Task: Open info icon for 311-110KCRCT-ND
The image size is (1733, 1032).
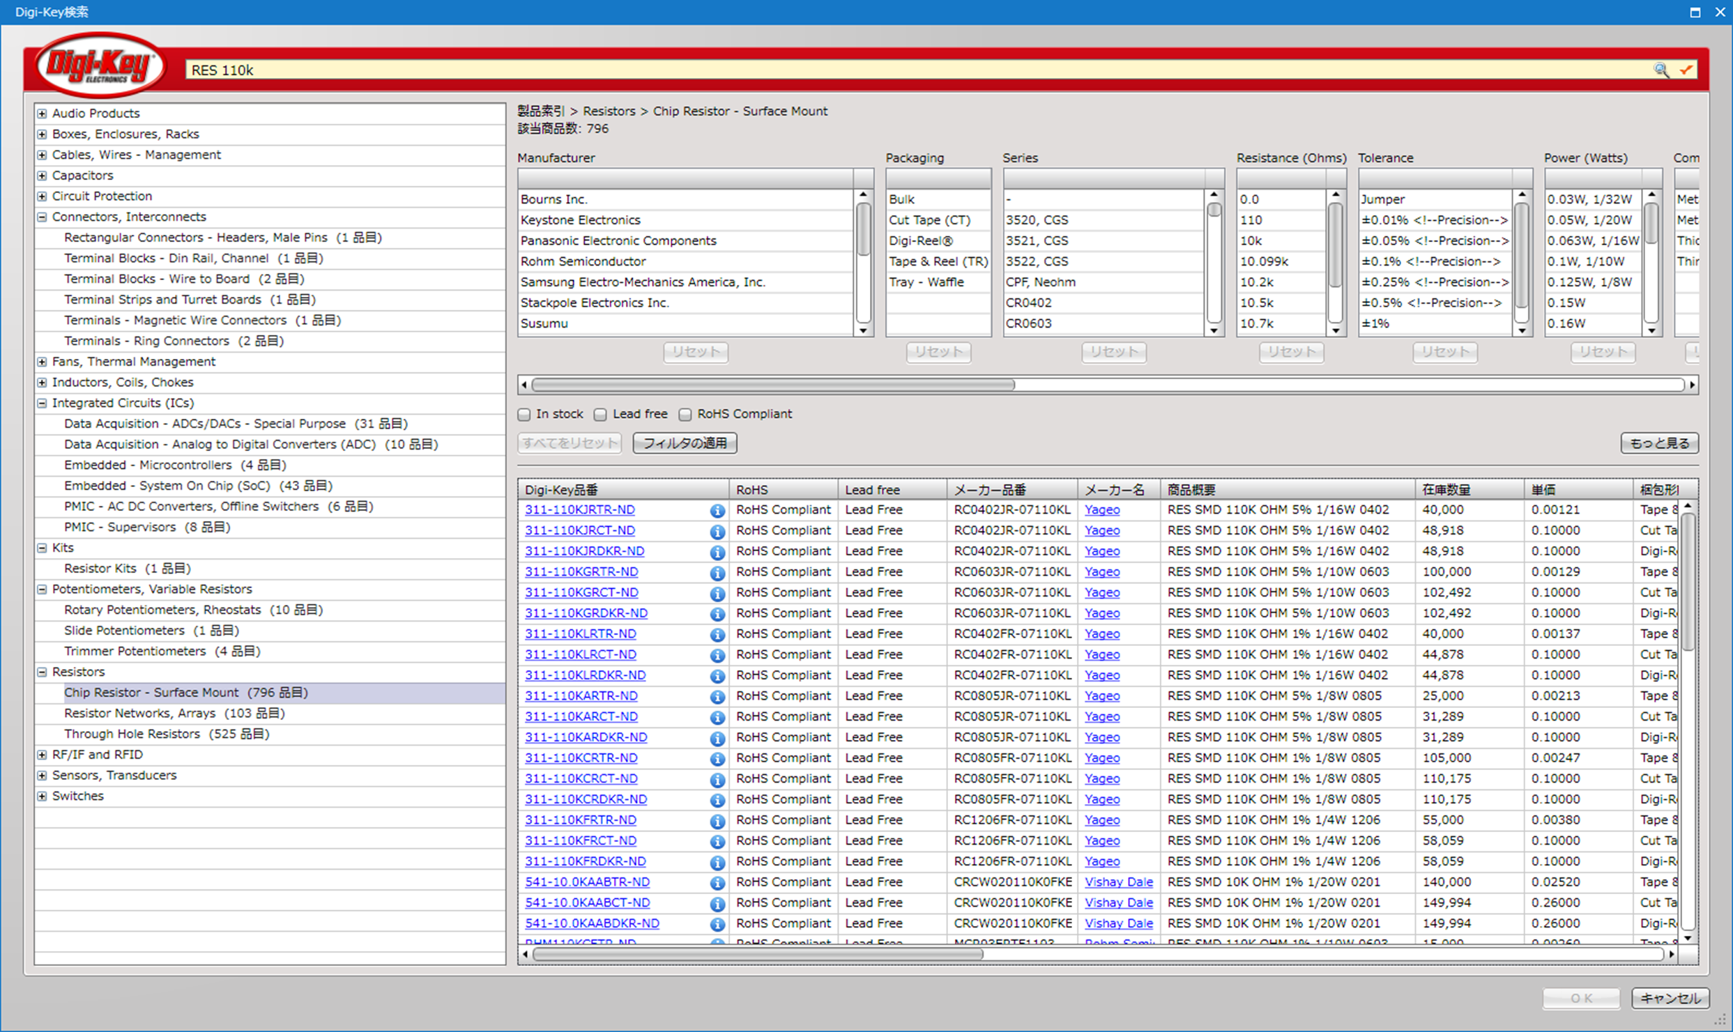Action: 717,780
